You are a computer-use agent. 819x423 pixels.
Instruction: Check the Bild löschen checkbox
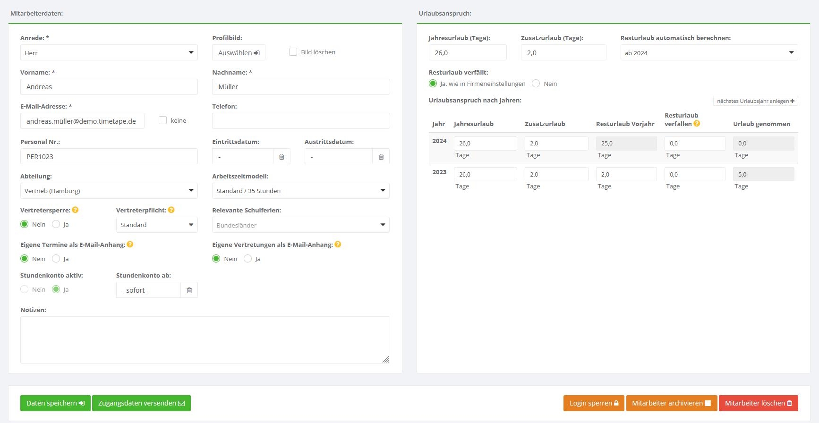click(x=293, y=52)
